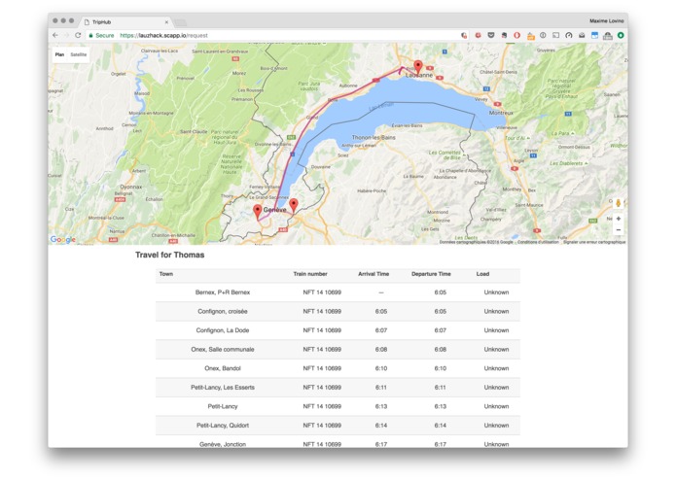676x480 pixels.
Task: Click the Train number column header
Action: click(x=310, y=274)
